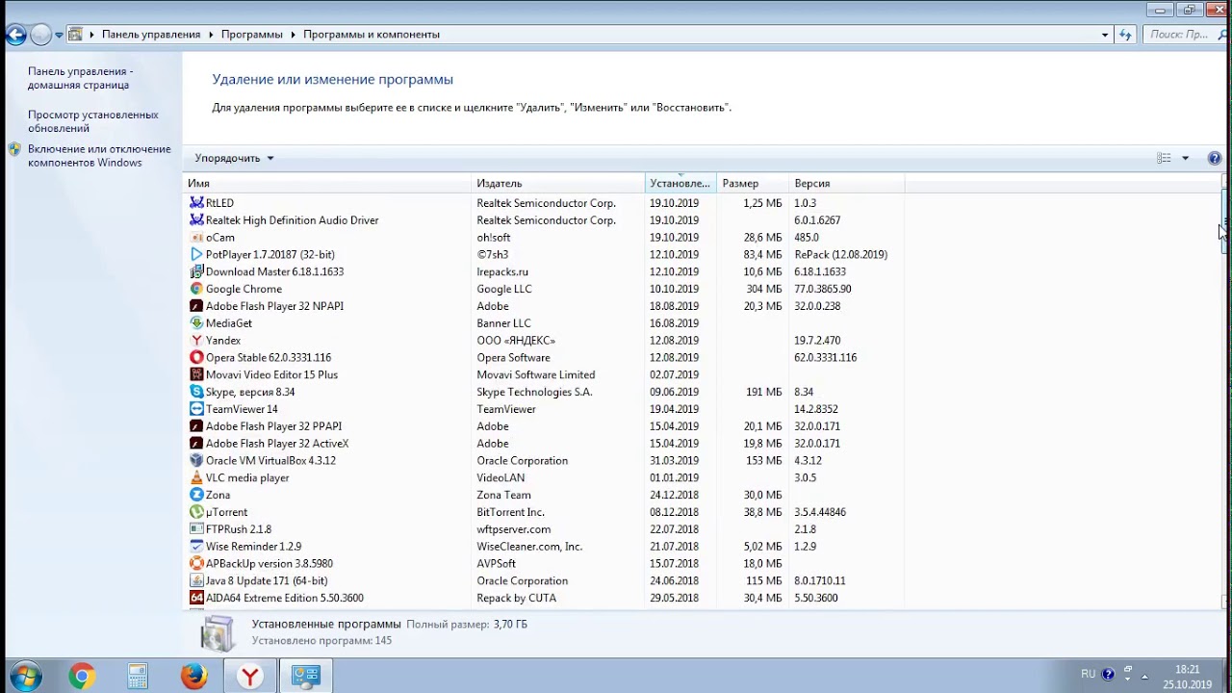Image resolution: width=1232 pixels, height=693 pixels.
Task: Click the search field Поиск
Action: (1184, 35)
